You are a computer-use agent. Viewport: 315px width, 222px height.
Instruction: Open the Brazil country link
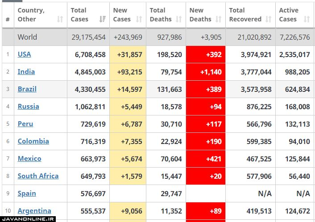(27, 89)
